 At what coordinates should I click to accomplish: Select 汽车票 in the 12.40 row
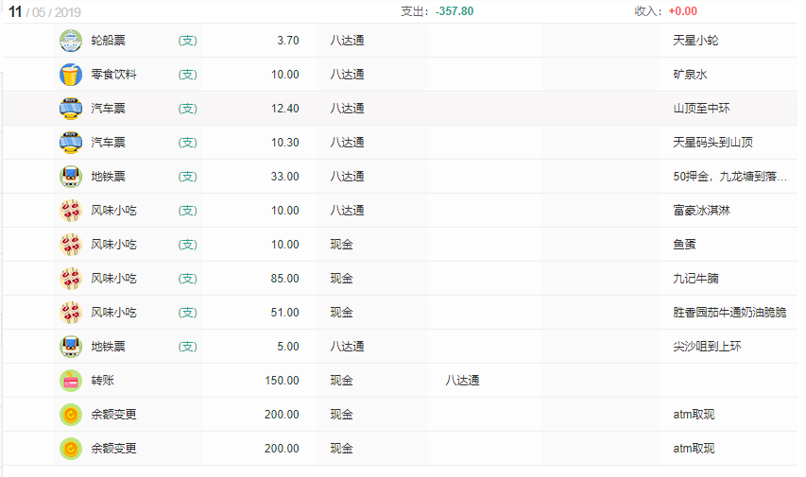[x=108, y=109]
